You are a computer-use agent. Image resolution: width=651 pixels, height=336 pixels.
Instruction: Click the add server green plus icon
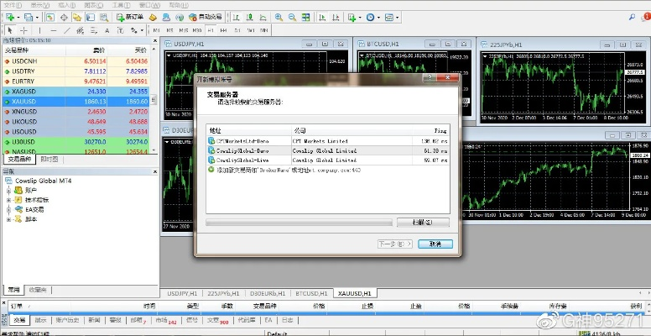(x=211, y=169)
